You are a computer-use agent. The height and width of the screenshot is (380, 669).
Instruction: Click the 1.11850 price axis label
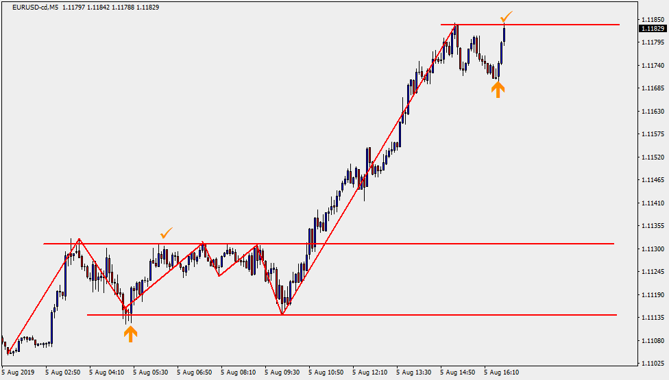(654, 19)
